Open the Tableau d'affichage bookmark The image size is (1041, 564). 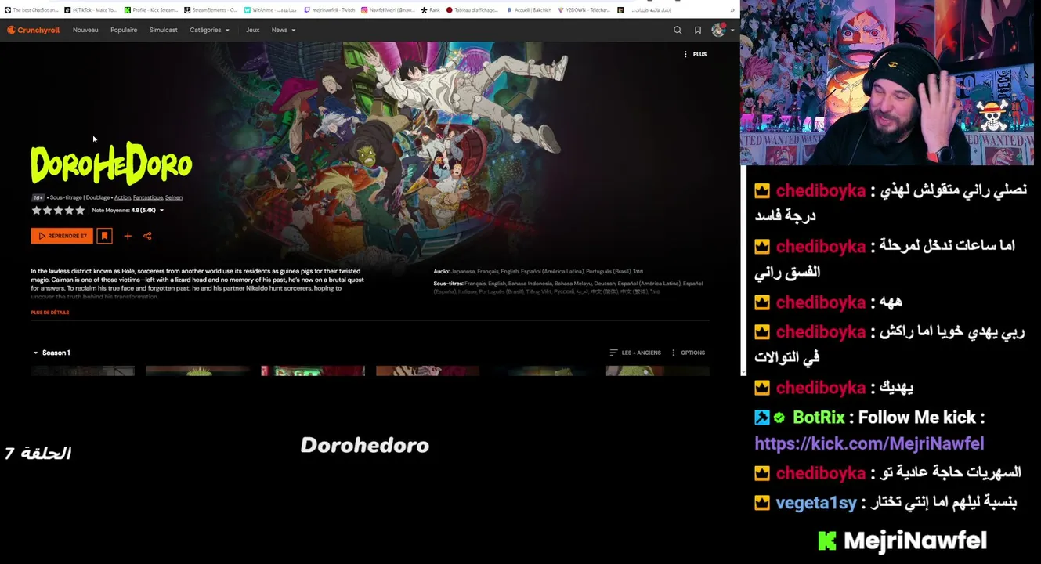click(473, 10)
